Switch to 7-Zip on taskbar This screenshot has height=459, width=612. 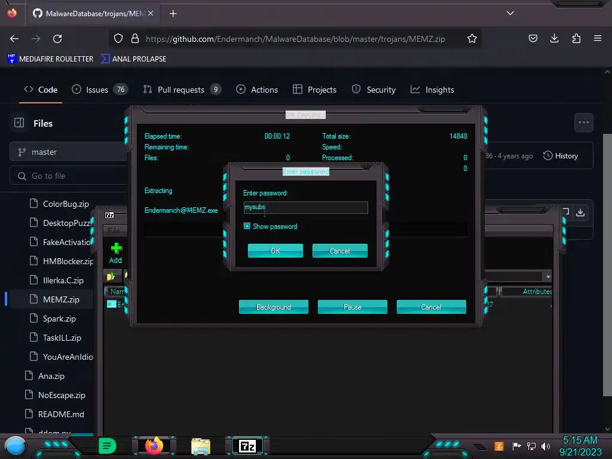[247, 446]
